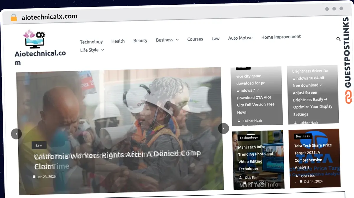Click calendar icon beside Jan 23, 2026

pos(34,176)
